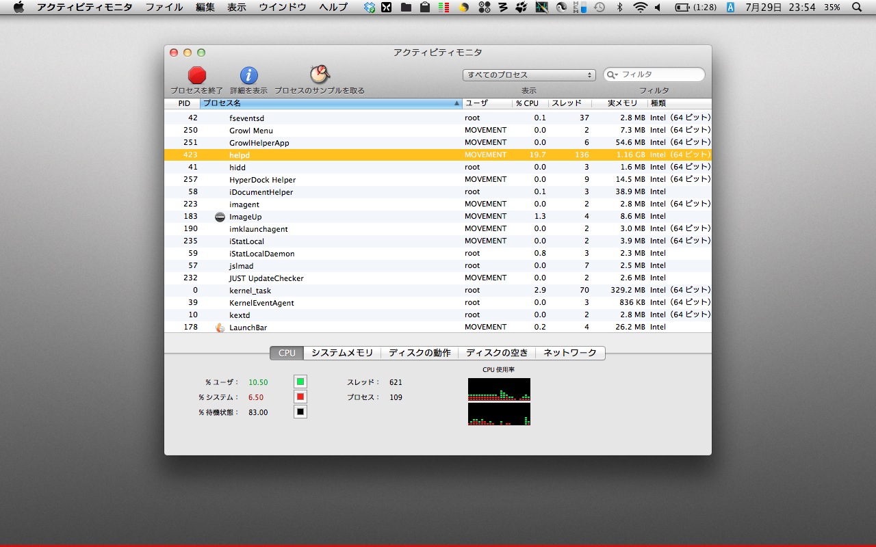Open the Time Machine menu bar icon
Screen dimensions: 876x547
pyautogui.click(x=600, y=8)
